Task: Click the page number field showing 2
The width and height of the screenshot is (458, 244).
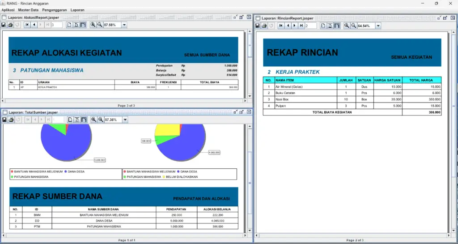Action: pos(311,26)
